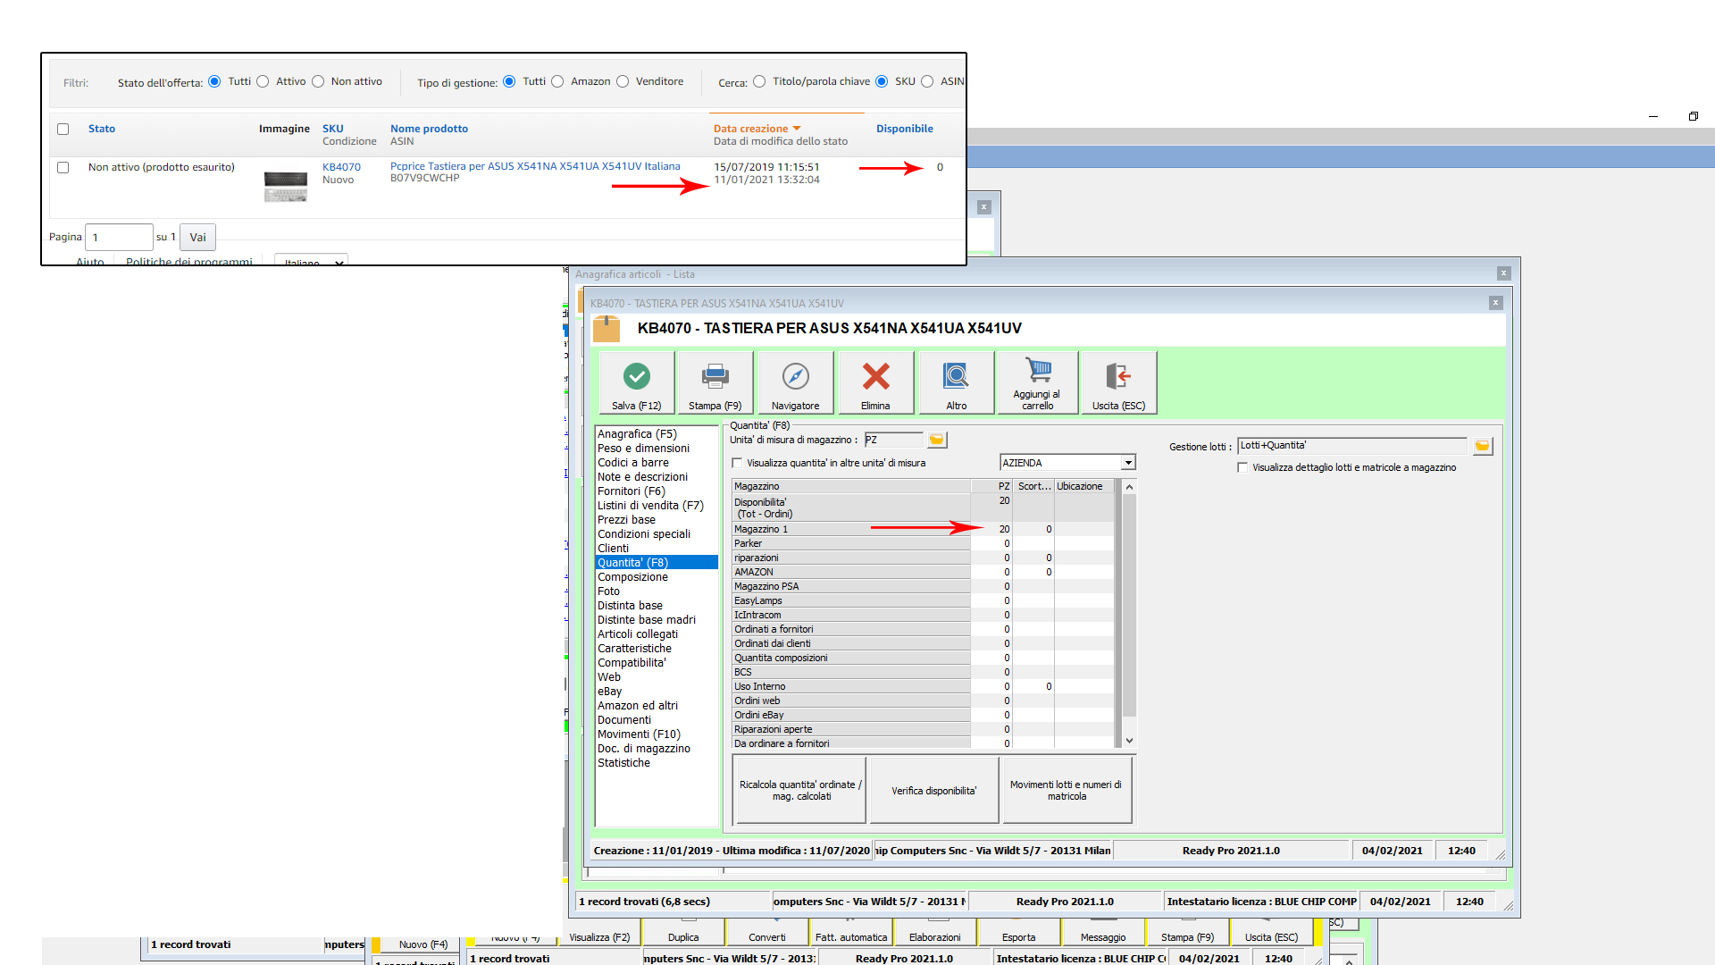Close the Anagrafica articoli Lista window

[x=1504, y=273]
